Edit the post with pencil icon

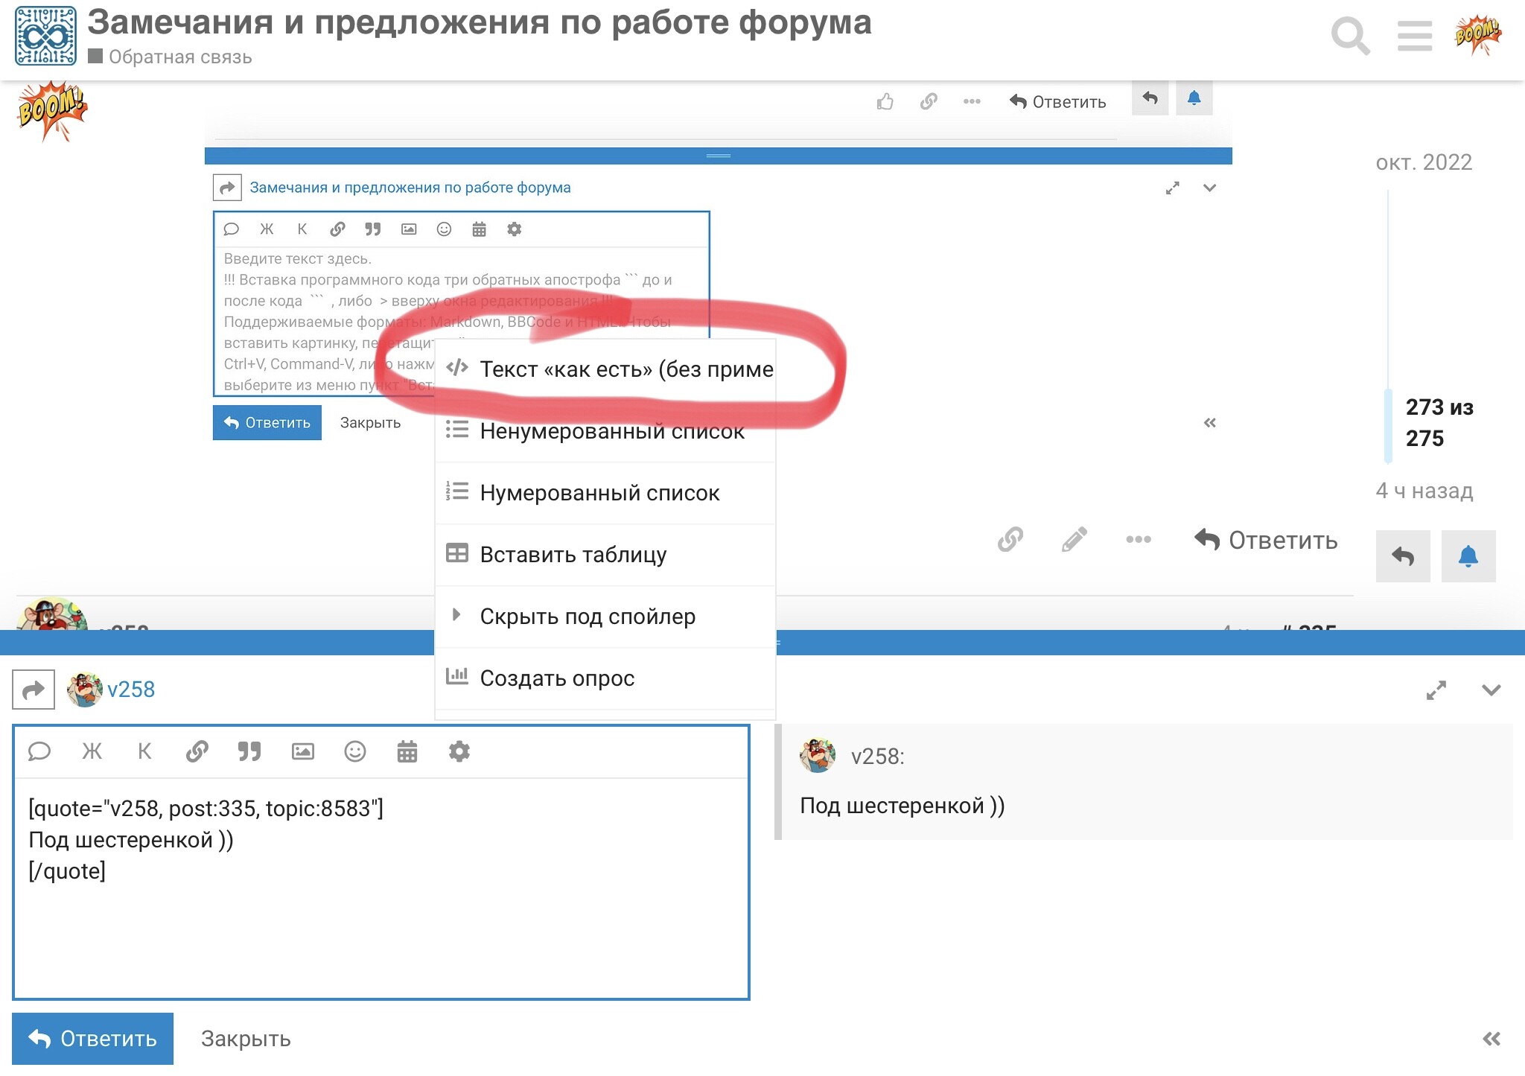click(1074, 539)
